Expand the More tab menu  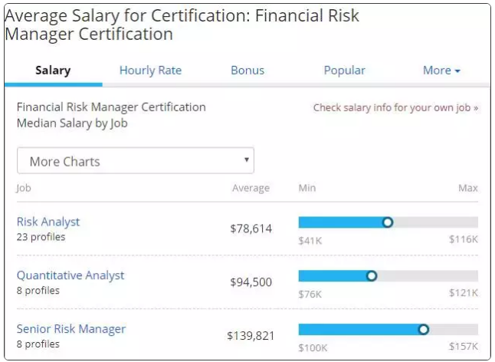coord(441,71)
